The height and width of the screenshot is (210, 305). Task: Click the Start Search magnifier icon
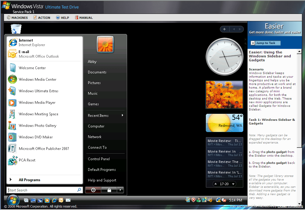tap(79, 190)
